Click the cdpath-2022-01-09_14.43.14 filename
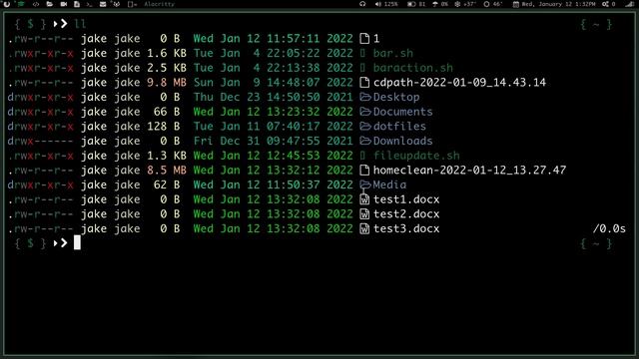639x359 pixels. click(459, 83)
